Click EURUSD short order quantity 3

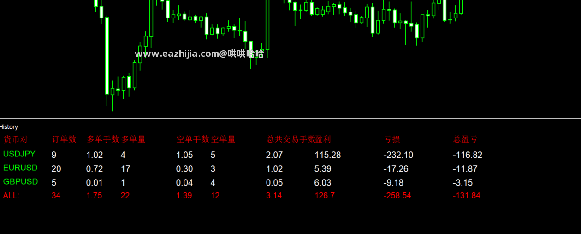point(213,169)
